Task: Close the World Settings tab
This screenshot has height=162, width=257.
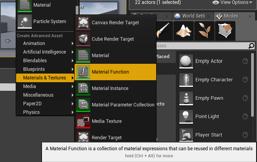Action: click(208, 16)
